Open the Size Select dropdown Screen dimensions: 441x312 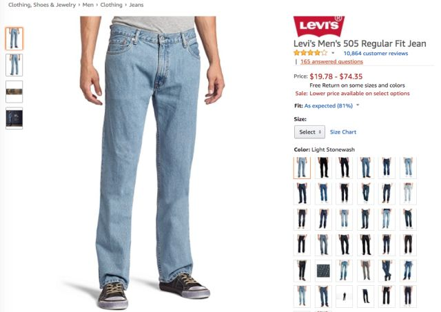[x=309, y=132]
